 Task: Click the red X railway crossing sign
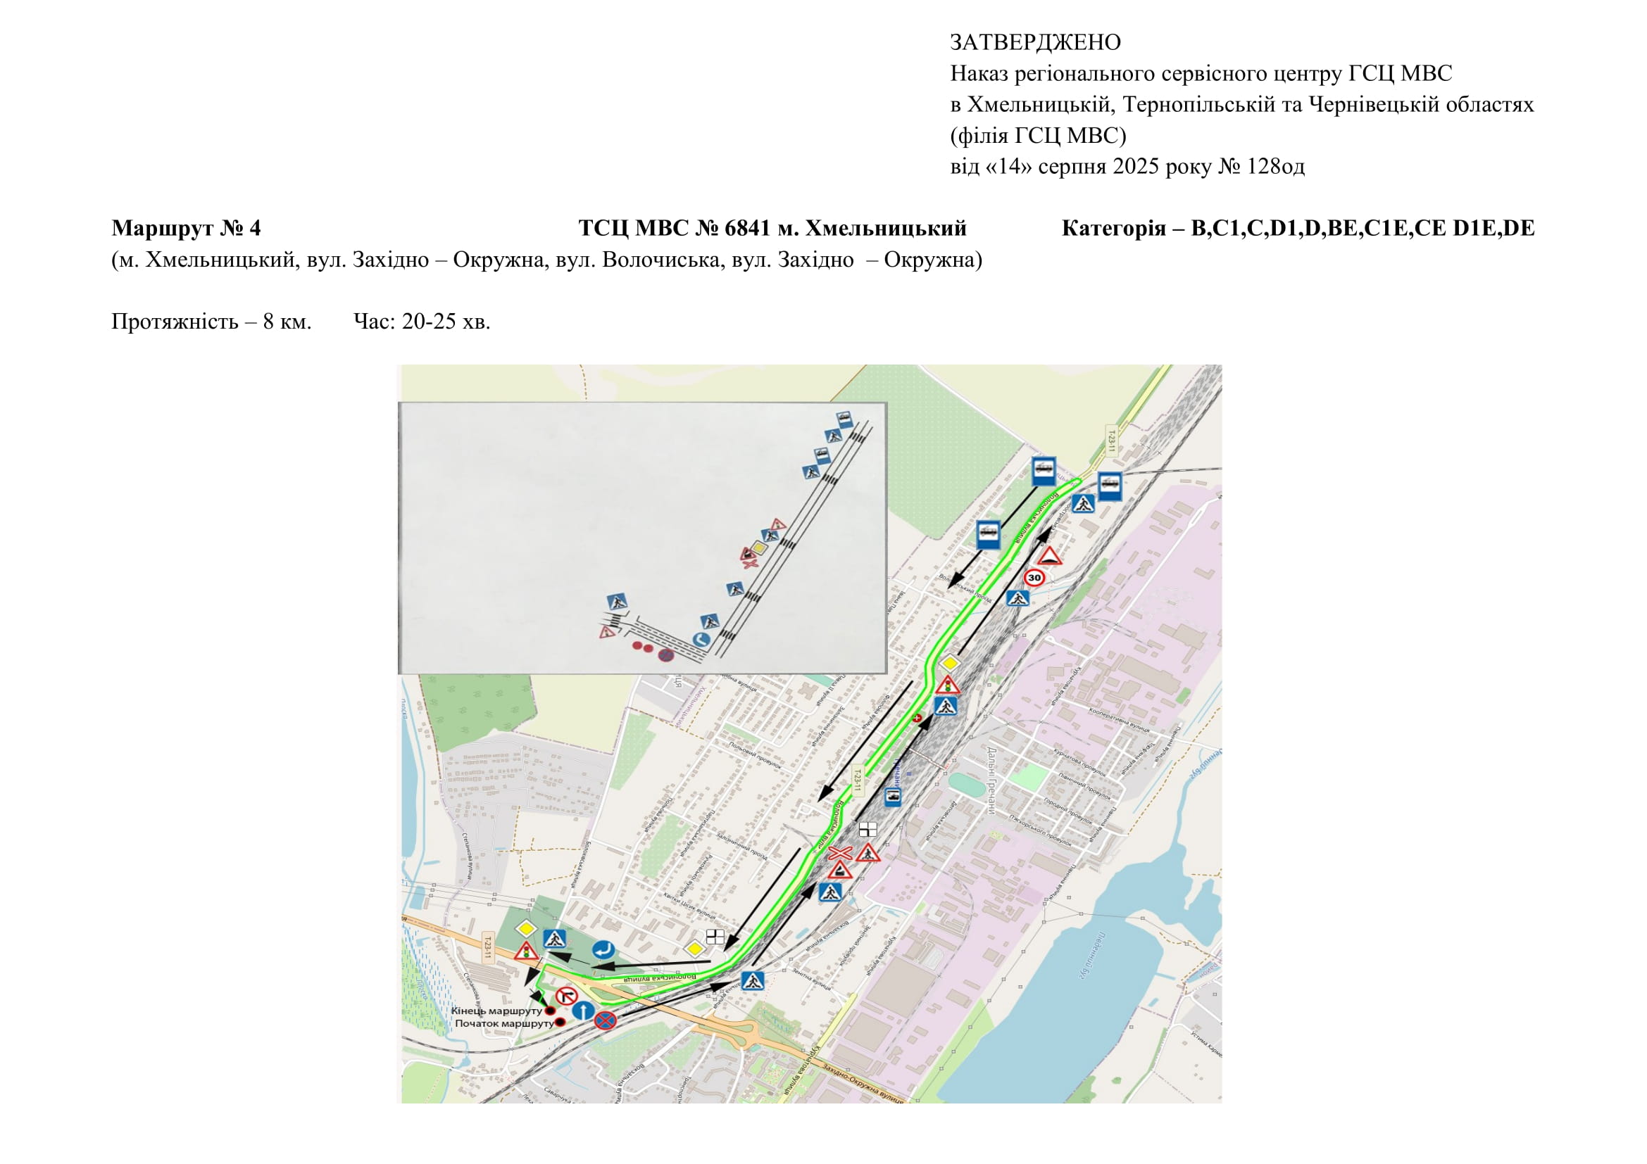(840, 853)
